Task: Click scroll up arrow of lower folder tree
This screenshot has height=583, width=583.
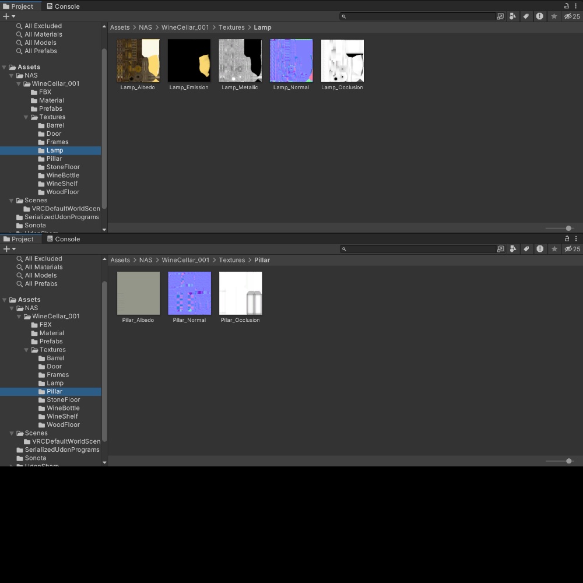Action: pos(104,259)
